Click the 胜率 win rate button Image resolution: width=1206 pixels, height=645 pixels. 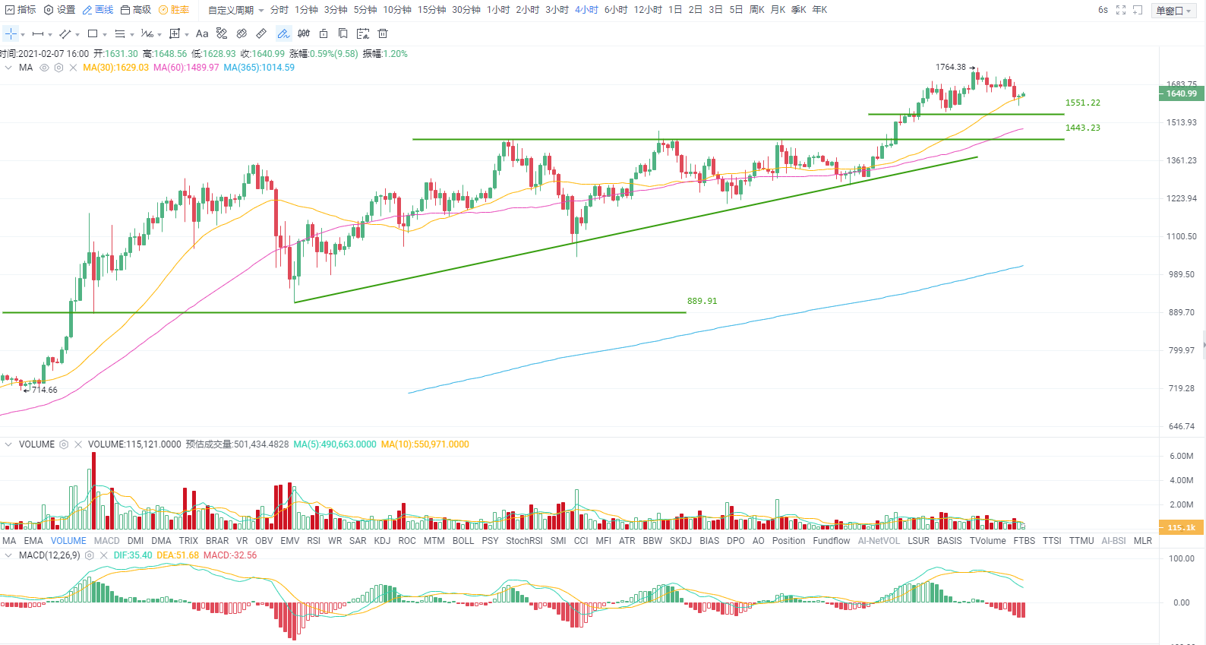pyautogui.click(x=174, y=10)
